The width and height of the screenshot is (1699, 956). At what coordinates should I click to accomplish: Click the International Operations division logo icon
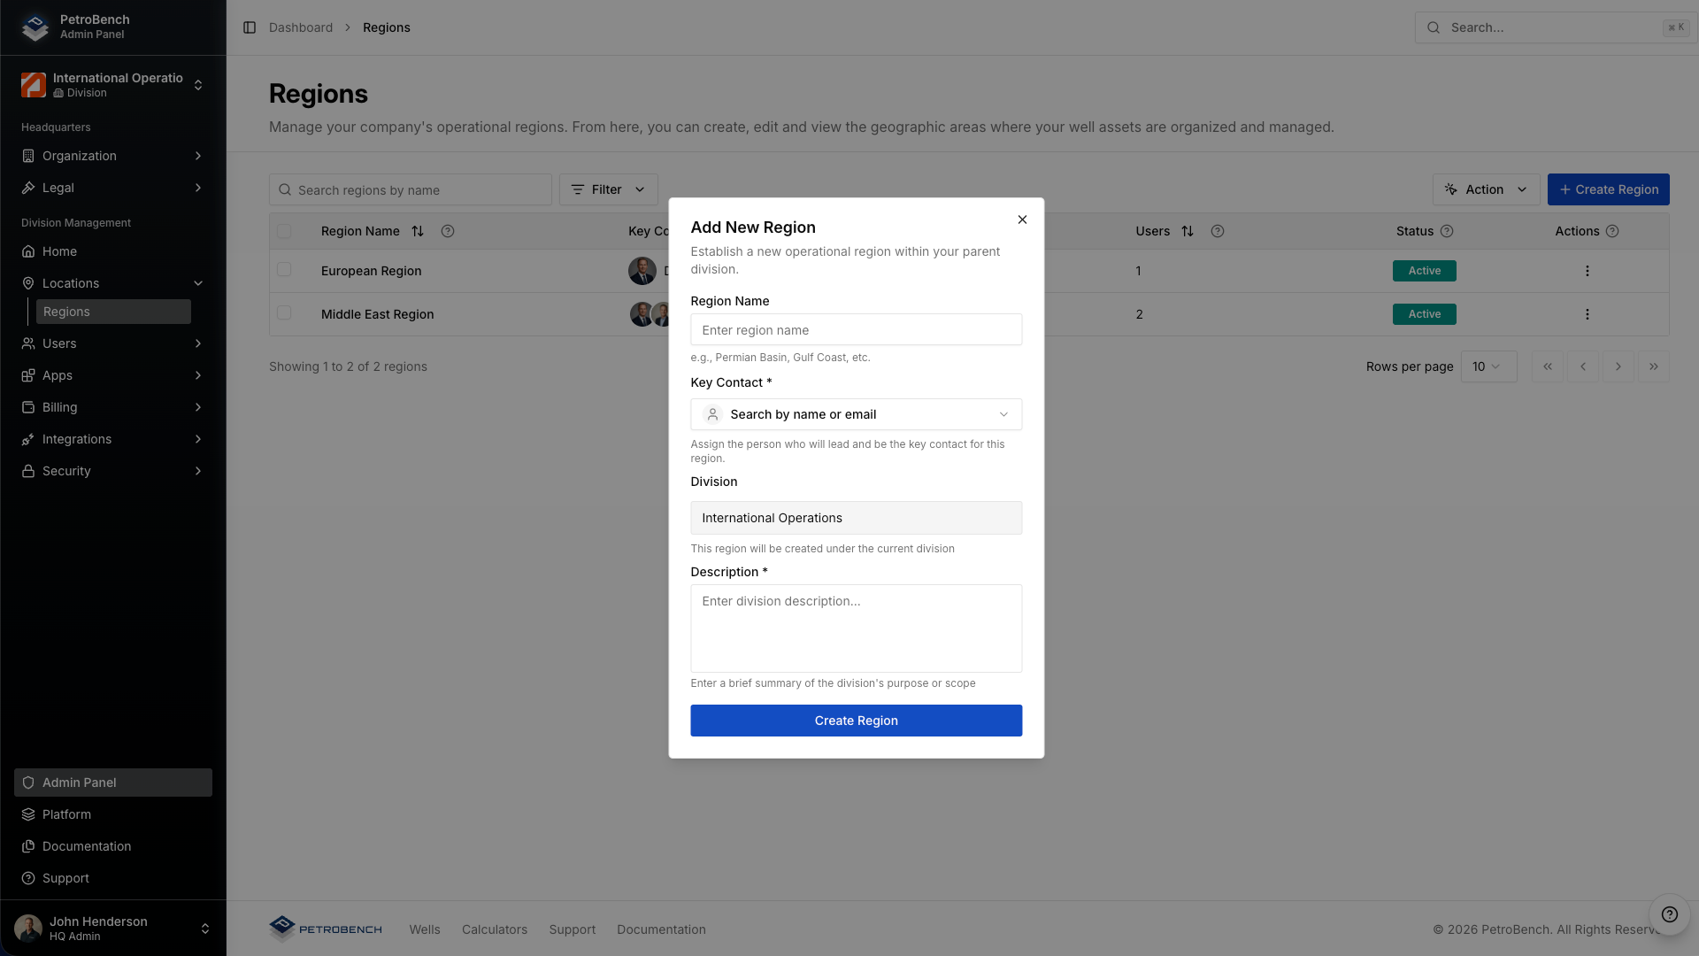[x=34, y=85]
